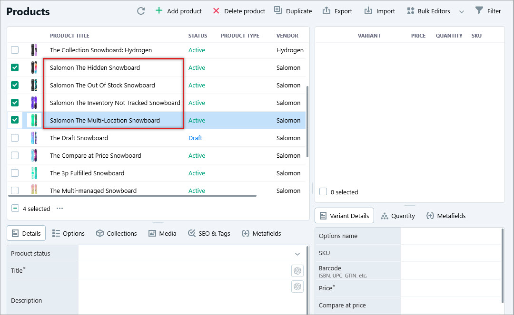Click the product list vertical scrollbar
Image resolution: width=514 pixels, height=315 pixels.
(x=307, y=122)
